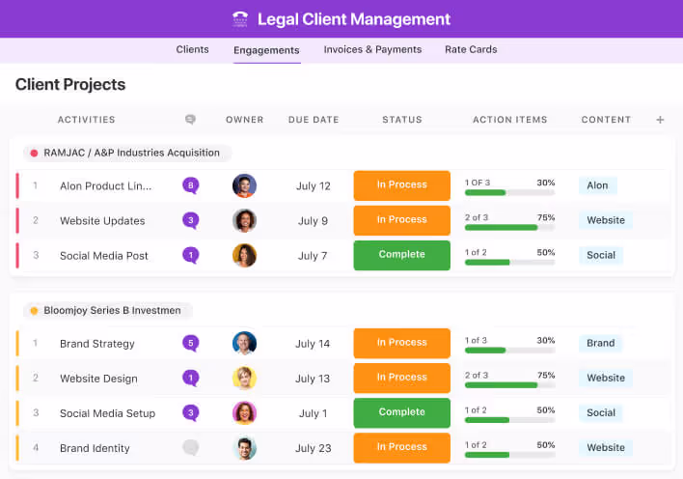Open In Process status dropdown for Website Updates
This screenshot has height=479, width=683.
coord(401,220)
